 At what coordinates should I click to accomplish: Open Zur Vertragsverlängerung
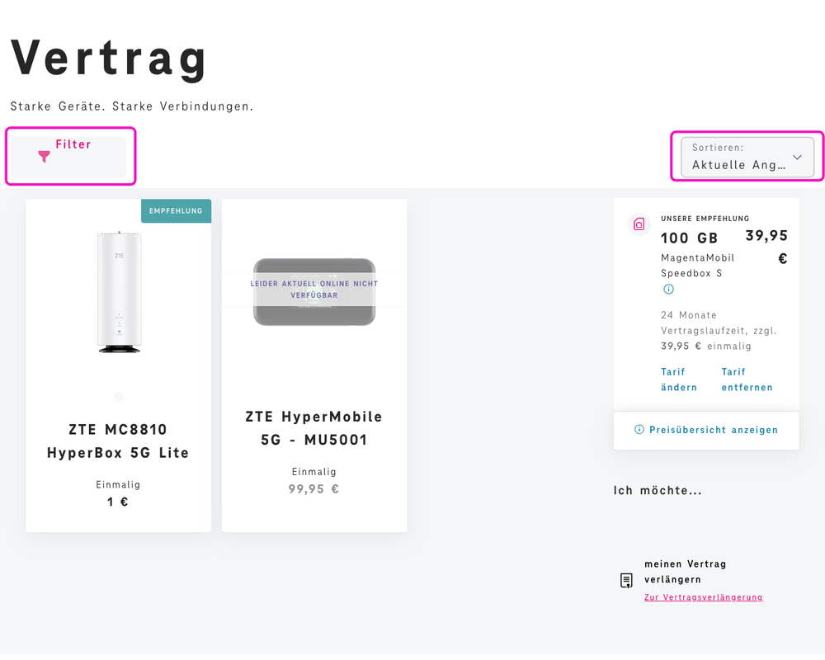703,596
